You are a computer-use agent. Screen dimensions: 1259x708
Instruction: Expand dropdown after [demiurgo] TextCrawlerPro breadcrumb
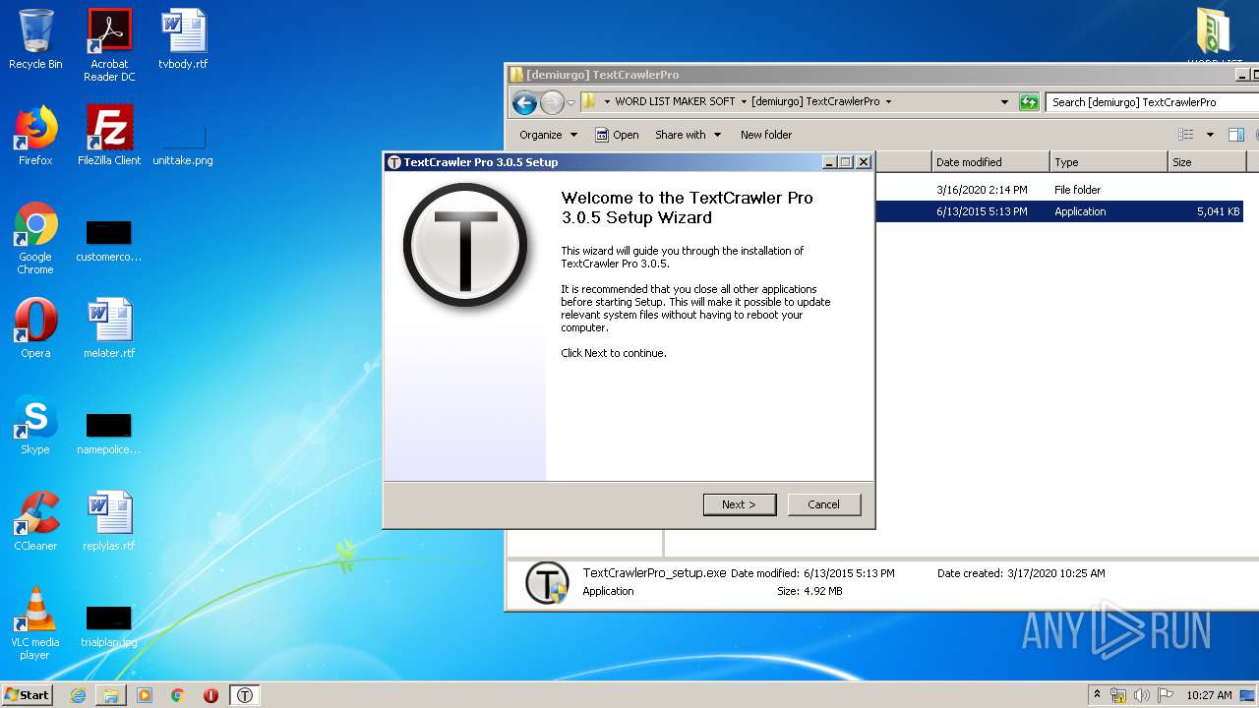(888, 101)
